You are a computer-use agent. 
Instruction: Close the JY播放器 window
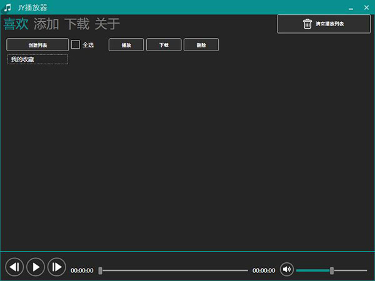[x=366, y=7]
